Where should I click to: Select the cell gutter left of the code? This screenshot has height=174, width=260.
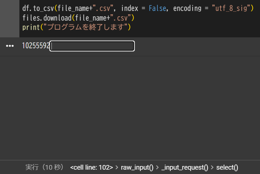tap(10, 19)
